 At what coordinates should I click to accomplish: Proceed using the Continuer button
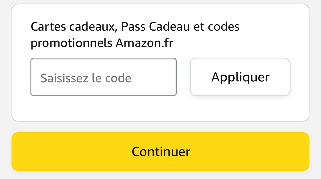pyautogui.click(x=161, y=152)
